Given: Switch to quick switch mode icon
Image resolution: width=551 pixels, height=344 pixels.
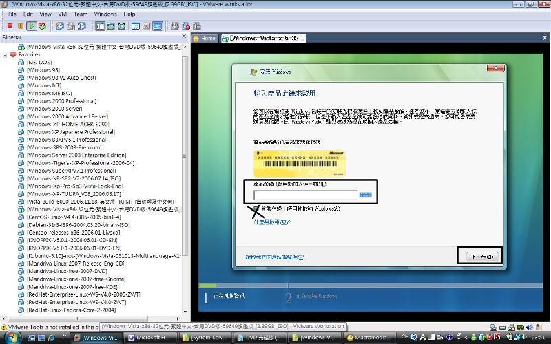Looking at the screenshot, I should coord(111,26).
